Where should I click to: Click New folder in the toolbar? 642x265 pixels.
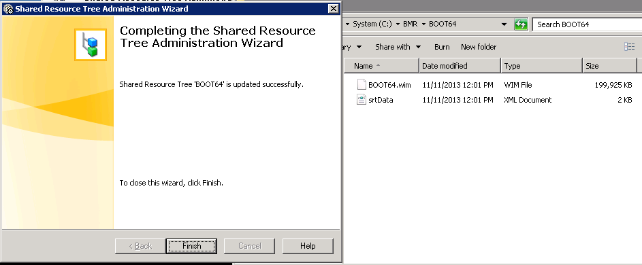point(478,47)
